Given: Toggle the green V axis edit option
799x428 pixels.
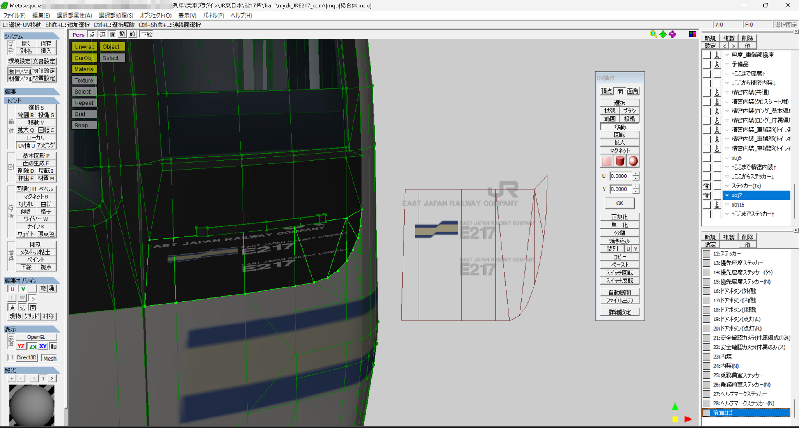Looking at the screenshot, I should tap(23, 289).
